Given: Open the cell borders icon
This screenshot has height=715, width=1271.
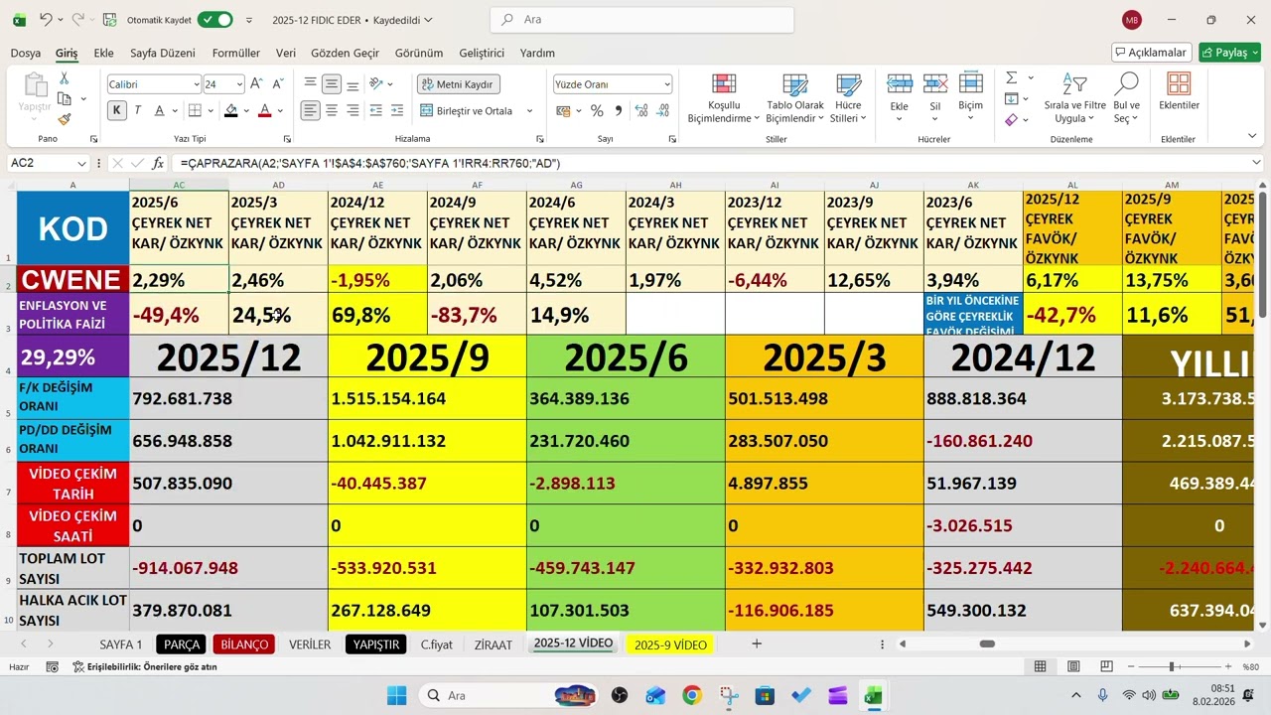Looking at the screenshot, I should (196, 110).
